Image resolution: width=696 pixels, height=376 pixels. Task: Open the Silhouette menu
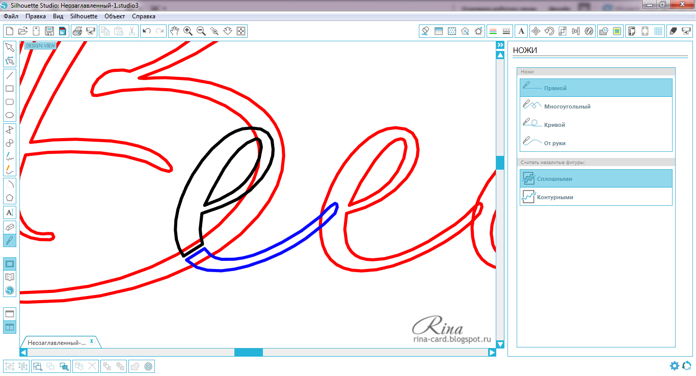pos(84,16)
